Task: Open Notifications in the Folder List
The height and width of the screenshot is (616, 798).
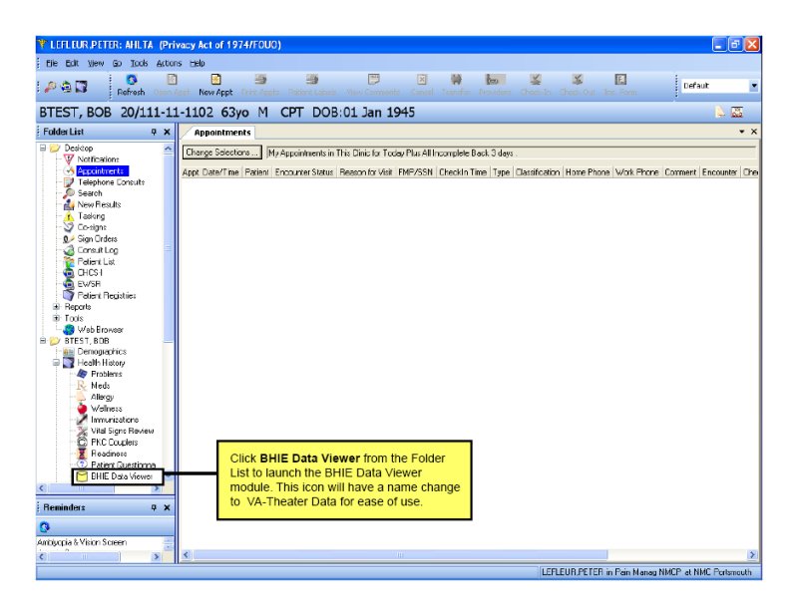Action: (x=98, y=159)
